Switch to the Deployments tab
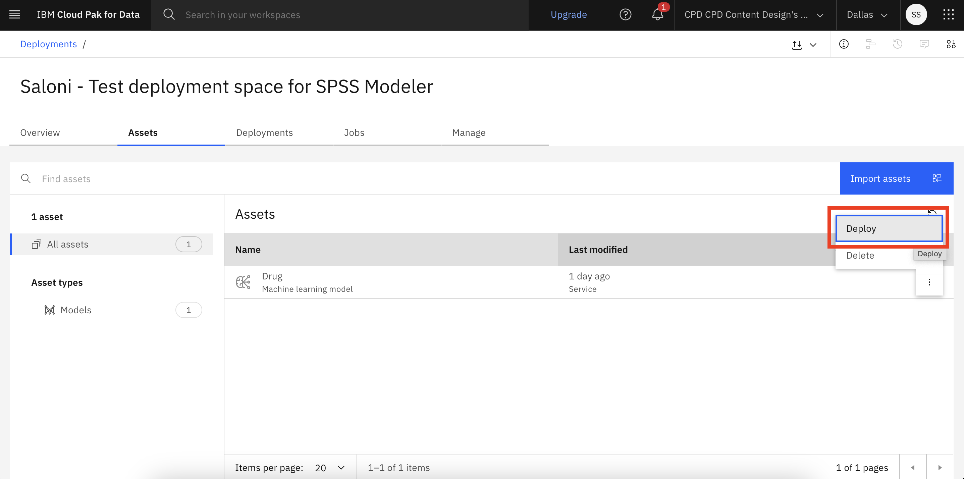This screenshot has height=479, width=964. coord(265,132)
